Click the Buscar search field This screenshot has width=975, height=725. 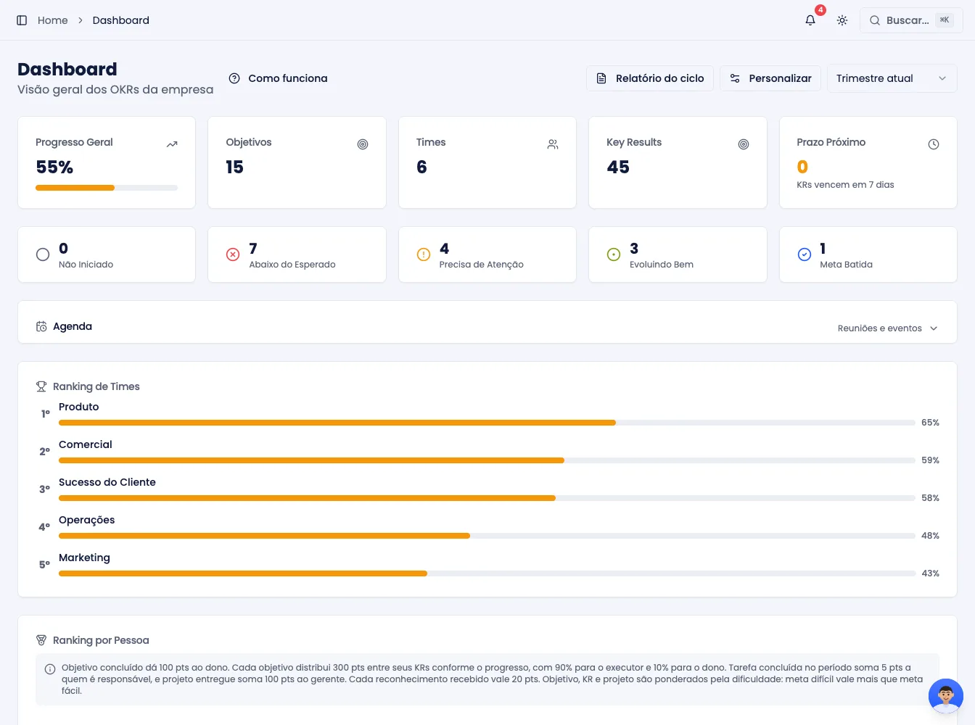pos(911,20)
